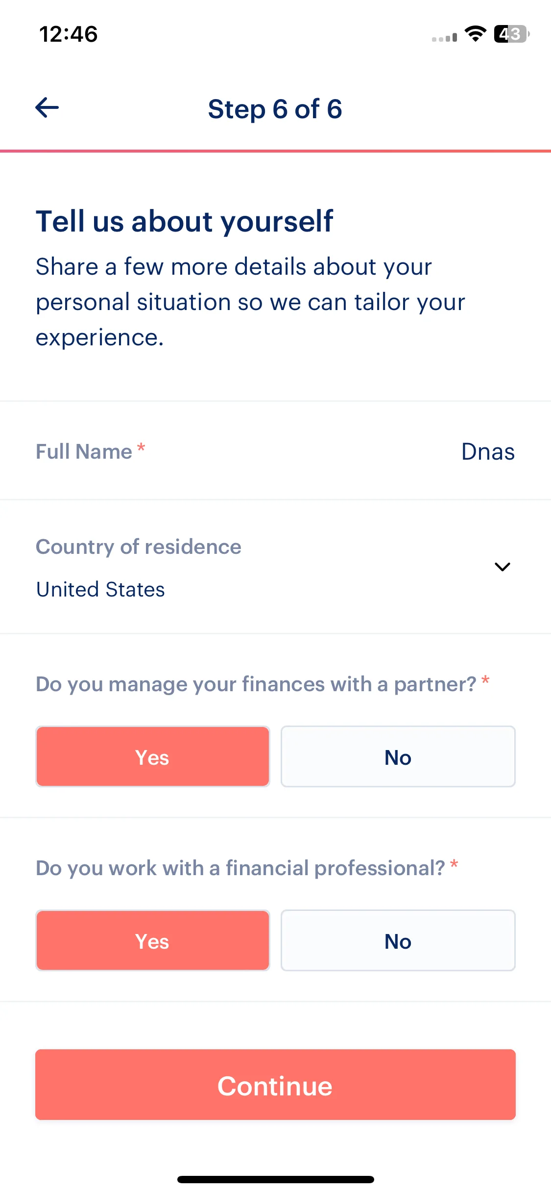Select Yes for managing finances with partner
The width and height of the screenshot is (551, 1195).
click(153, 756)
